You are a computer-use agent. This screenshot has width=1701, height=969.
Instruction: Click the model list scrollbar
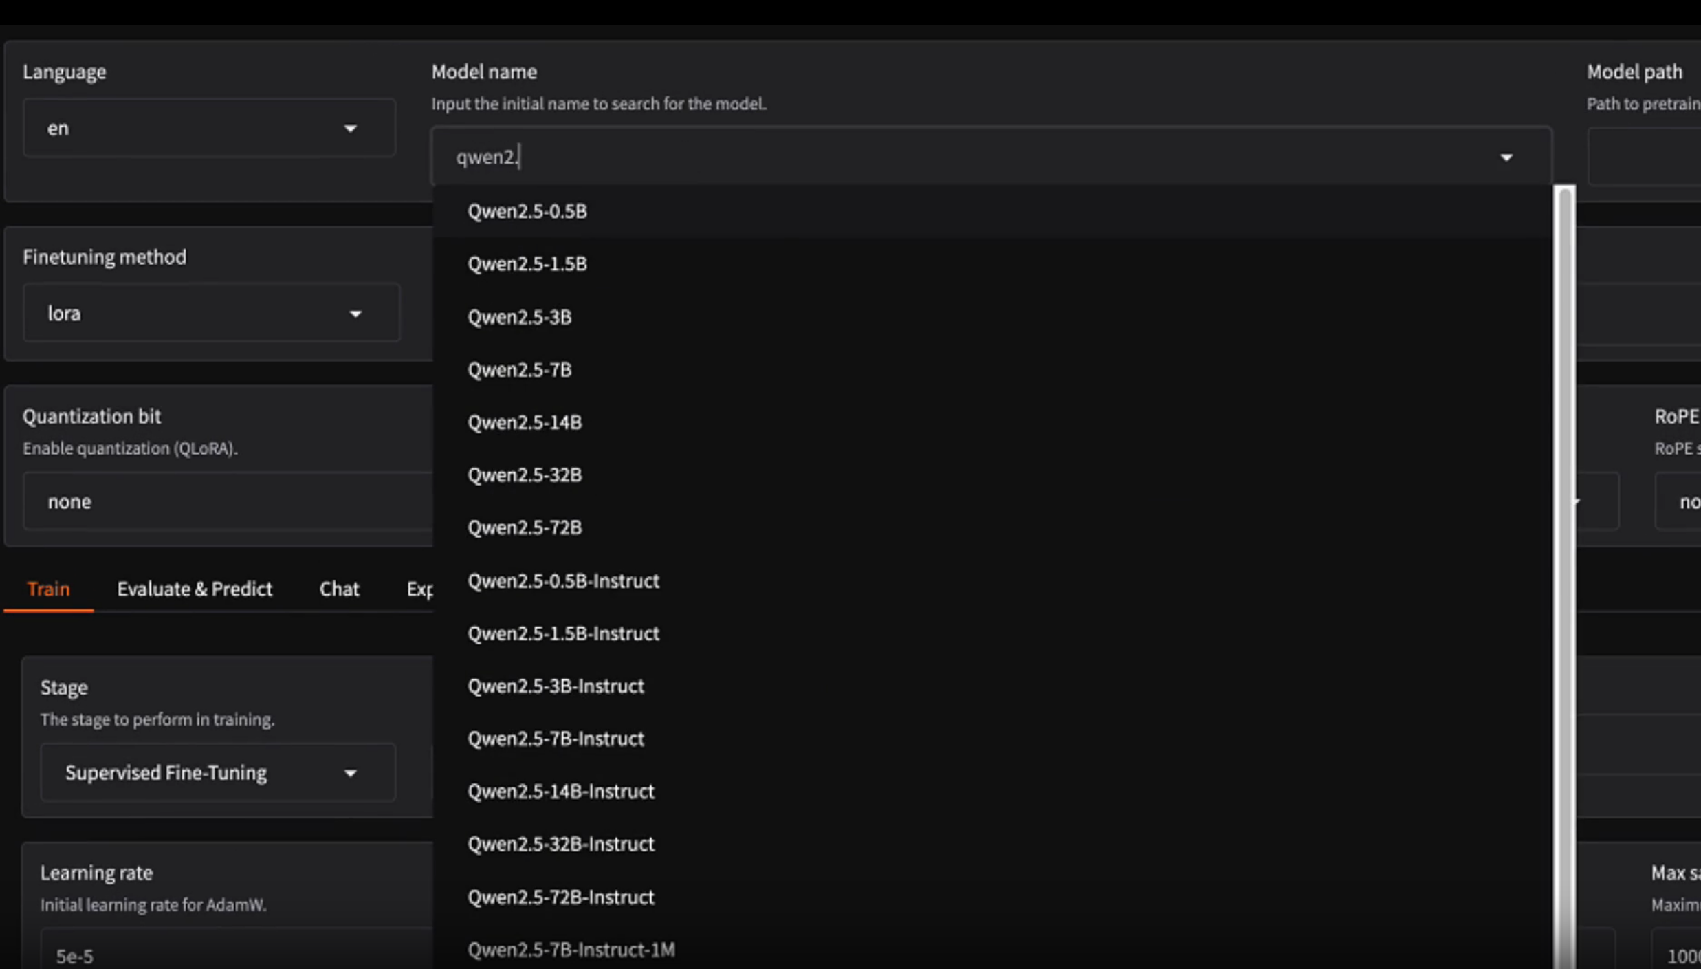click(x=1565, y=576)
